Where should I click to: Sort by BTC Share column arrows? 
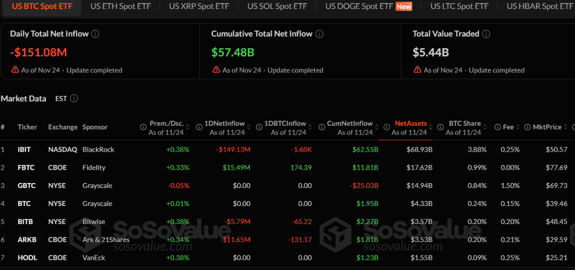(x=485, y=127)
